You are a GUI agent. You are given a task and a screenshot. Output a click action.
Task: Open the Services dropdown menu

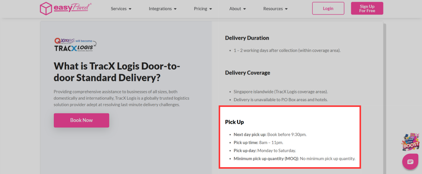[121, 9]
